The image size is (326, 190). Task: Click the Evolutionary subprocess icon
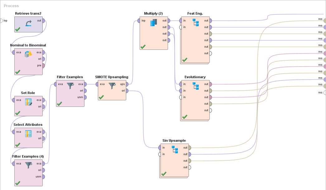tap(195, 86)
